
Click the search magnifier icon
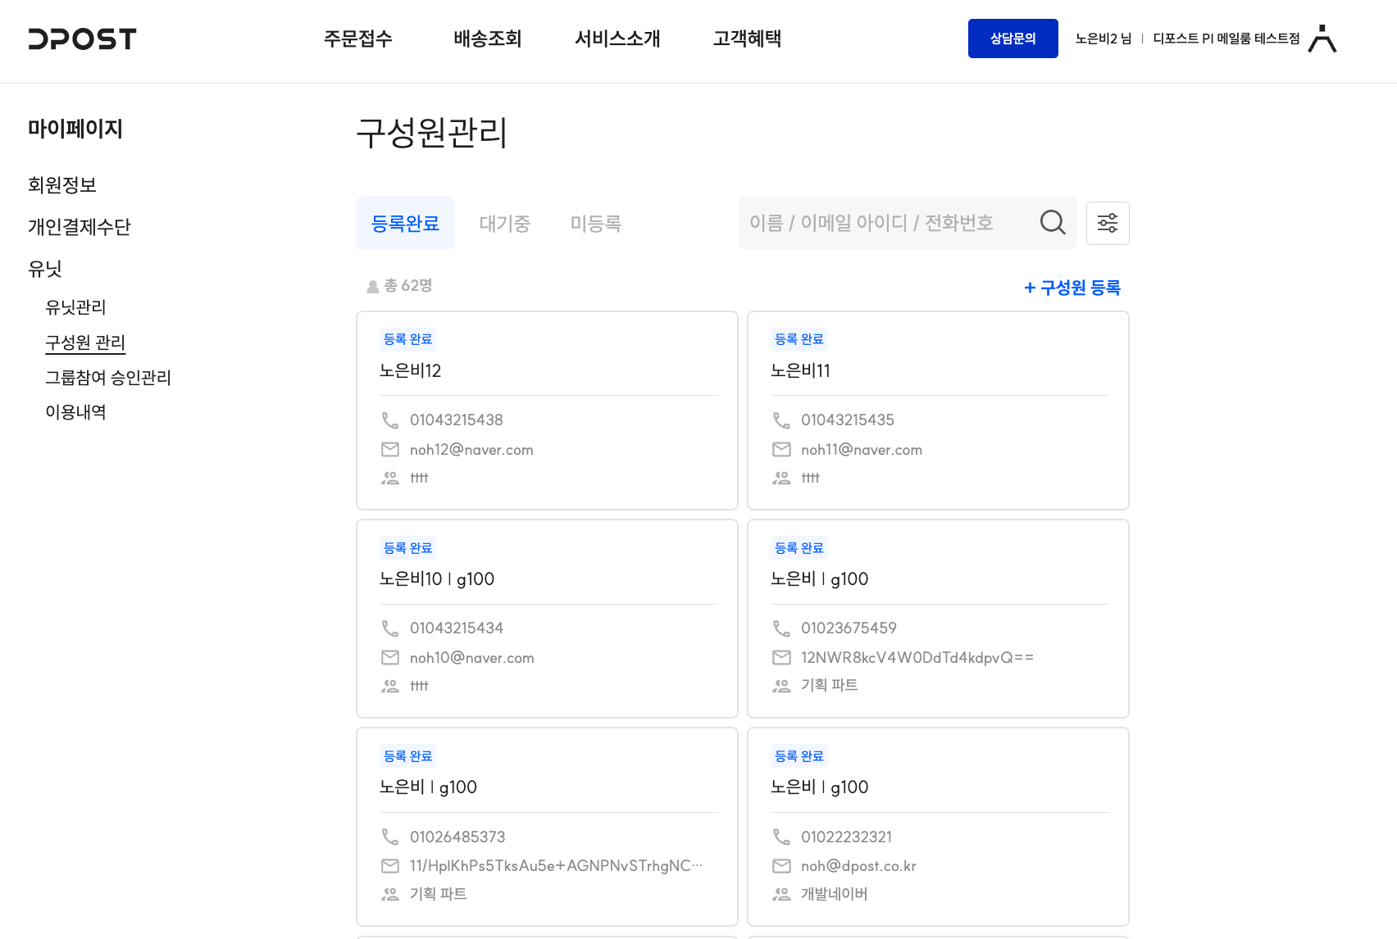(1052, 222)
